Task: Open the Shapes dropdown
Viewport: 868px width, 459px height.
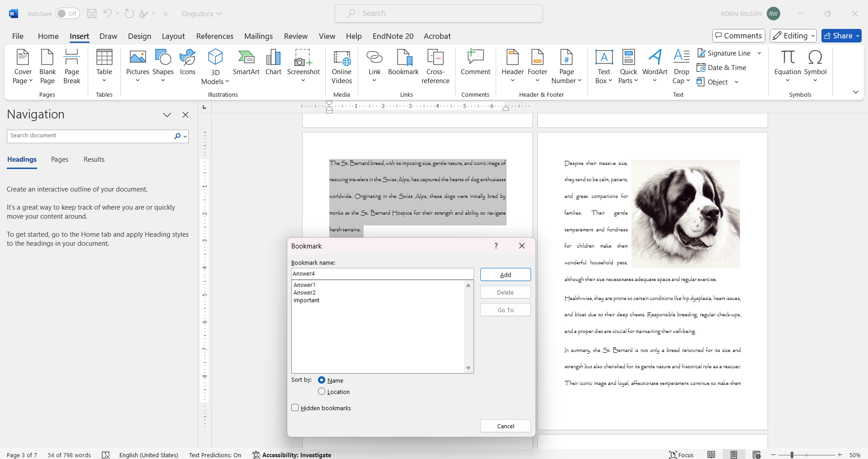Action: tap(163, 66)
